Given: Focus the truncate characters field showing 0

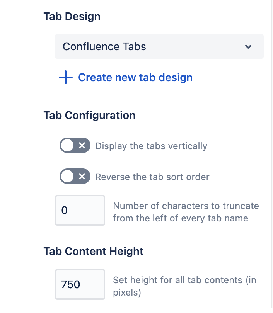Looking at the screenshot, I should coord(80,210).
